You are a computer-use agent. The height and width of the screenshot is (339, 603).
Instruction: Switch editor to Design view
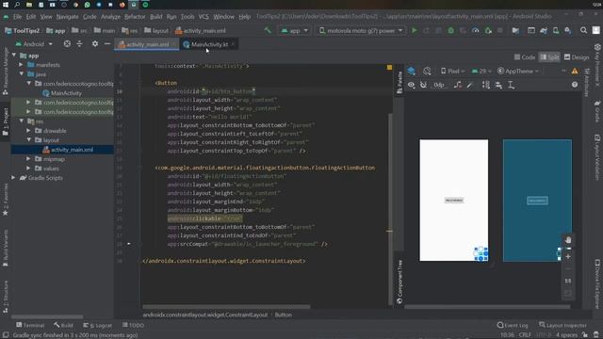click(577, 57)
